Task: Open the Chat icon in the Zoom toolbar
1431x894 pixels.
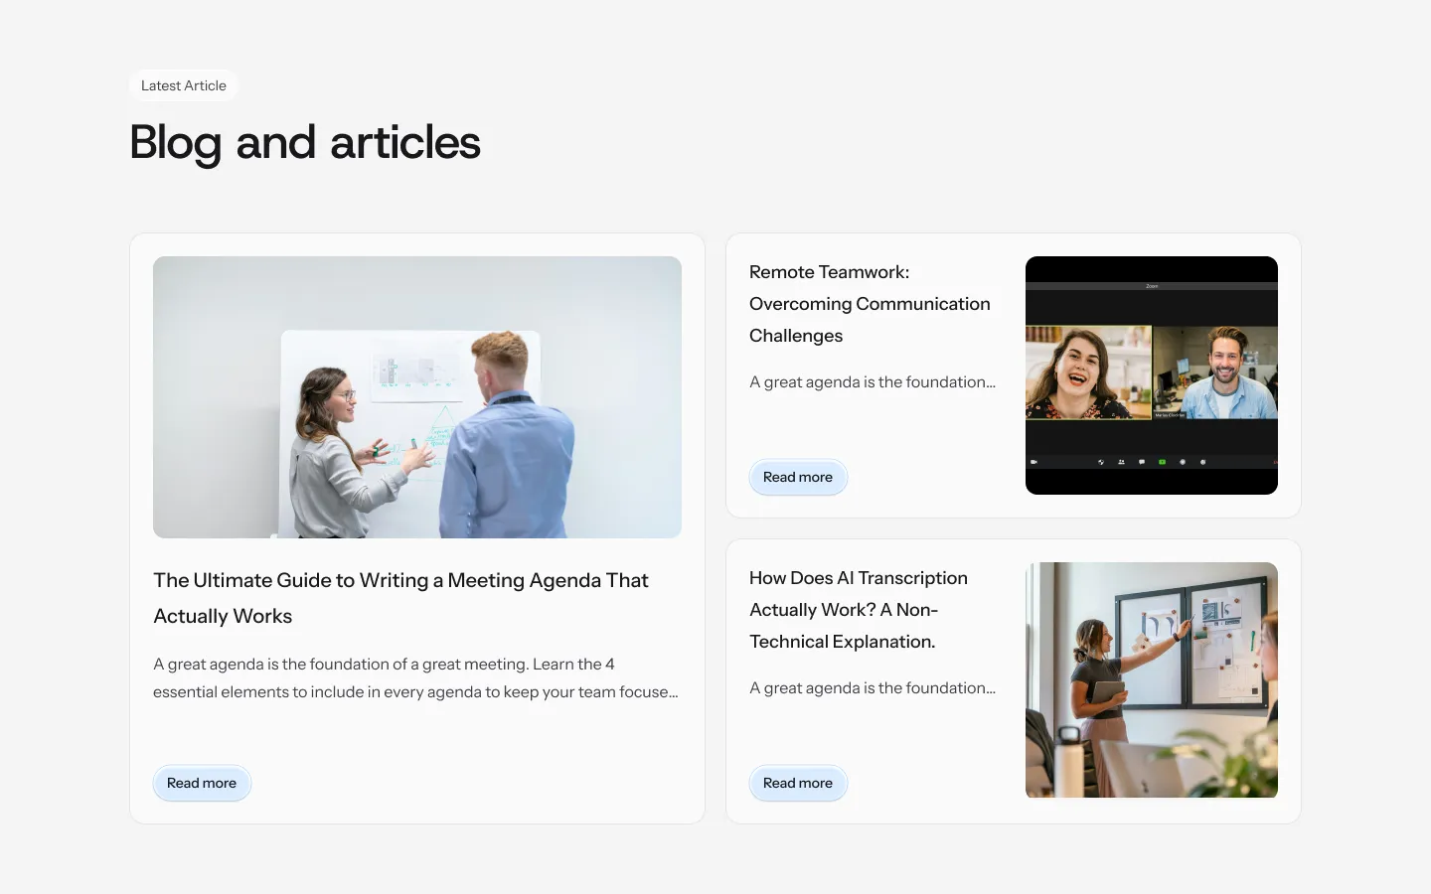Action: click(x=1142, y=462)
